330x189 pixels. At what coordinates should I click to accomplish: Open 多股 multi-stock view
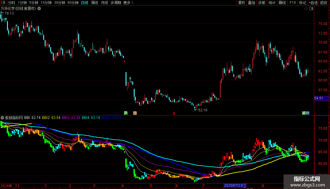click(262, 3)
